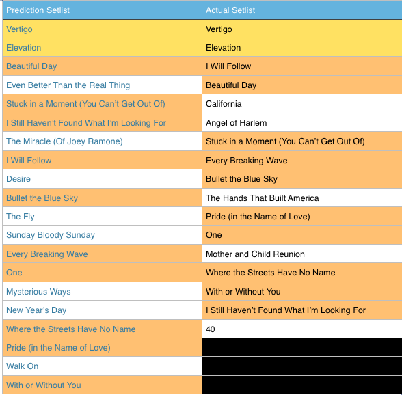Click 'I Will Follow' in the Prediction Setlist column

(102, 160)
